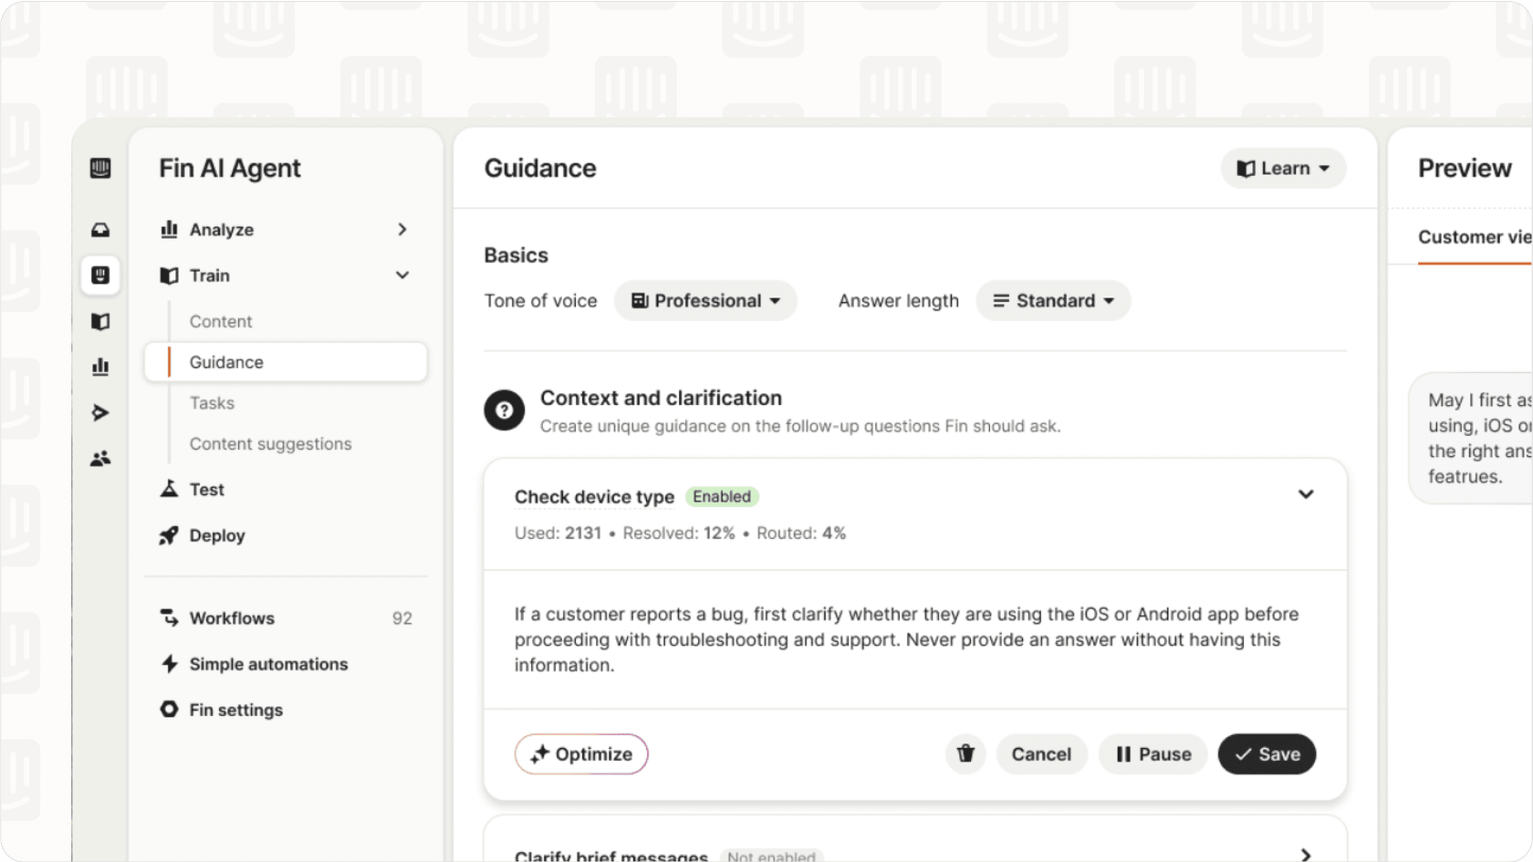The height and width of the screenshot is (862, 1533).
Task: Click the Basics section heading
Action: coord(516,255)
